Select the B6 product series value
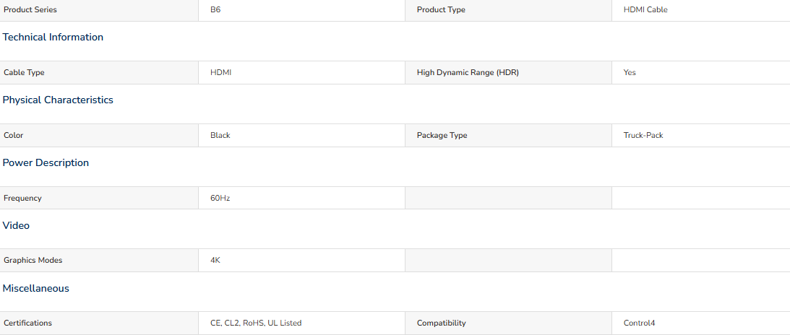 pos(215,9)
